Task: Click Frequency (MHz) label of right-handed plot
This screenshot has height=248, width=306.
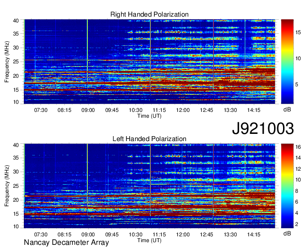Action: click(x=7, y=62)
